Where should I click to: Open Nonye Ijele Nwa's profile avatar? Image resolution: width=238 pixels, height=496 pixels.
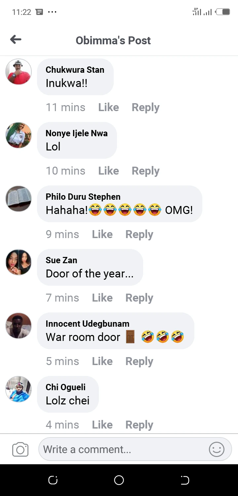tap(19, 135)
